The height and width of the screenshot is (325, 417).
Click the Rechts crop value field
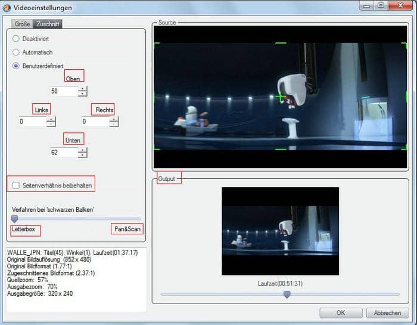point(95,122)
